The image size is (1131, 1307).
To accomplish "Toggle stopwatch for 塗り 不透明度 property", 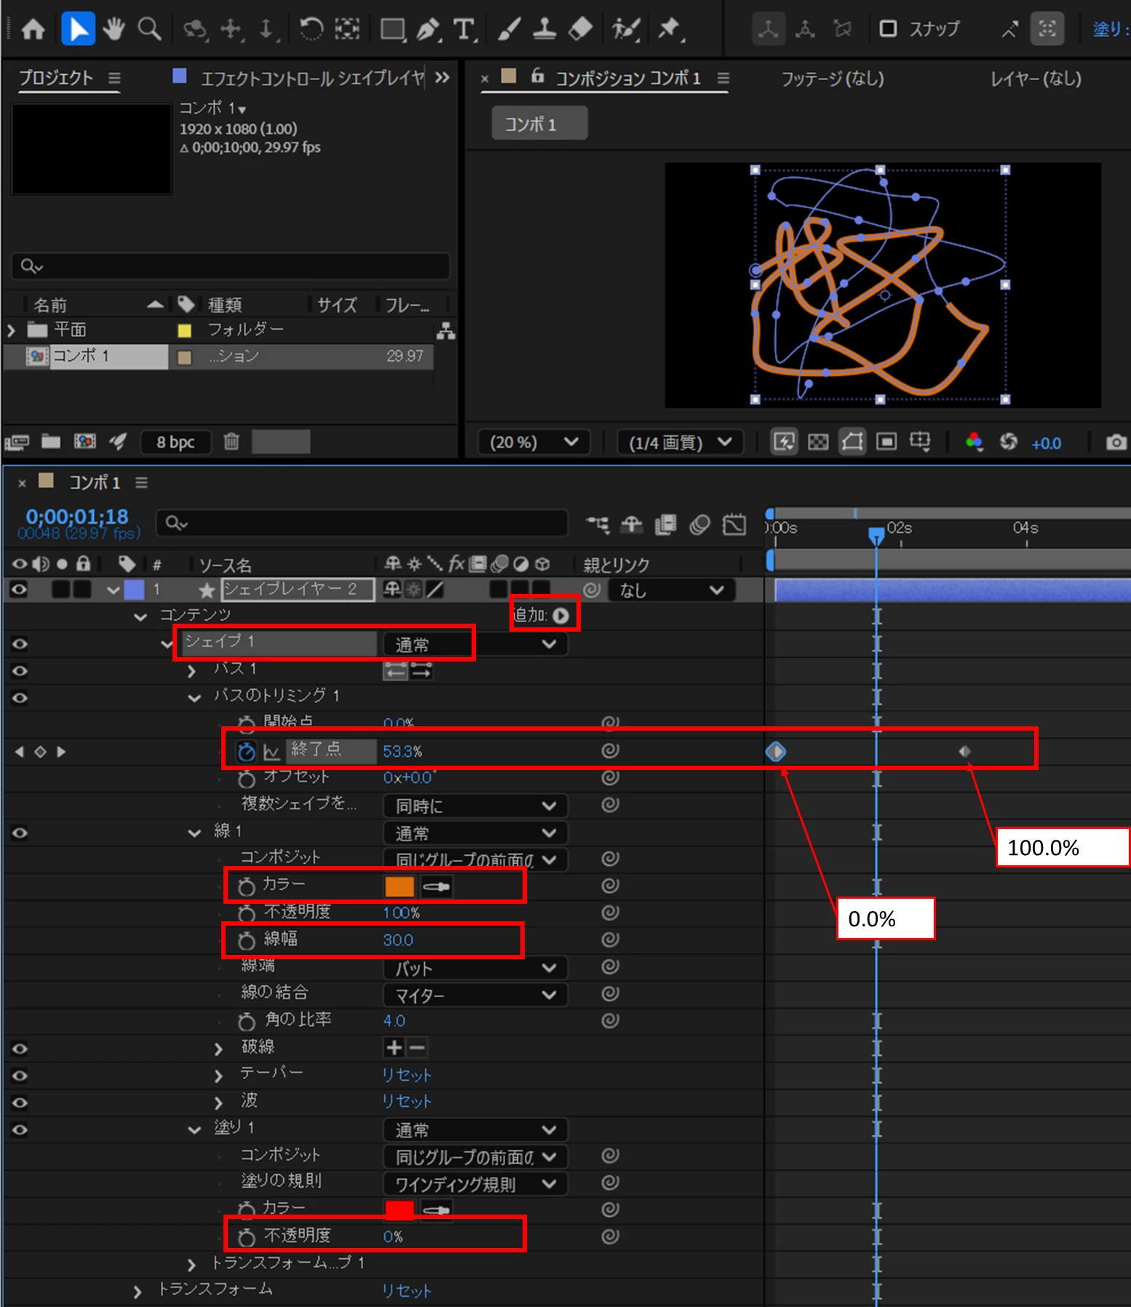I will pyautogui.click(x=247, y=1236).
